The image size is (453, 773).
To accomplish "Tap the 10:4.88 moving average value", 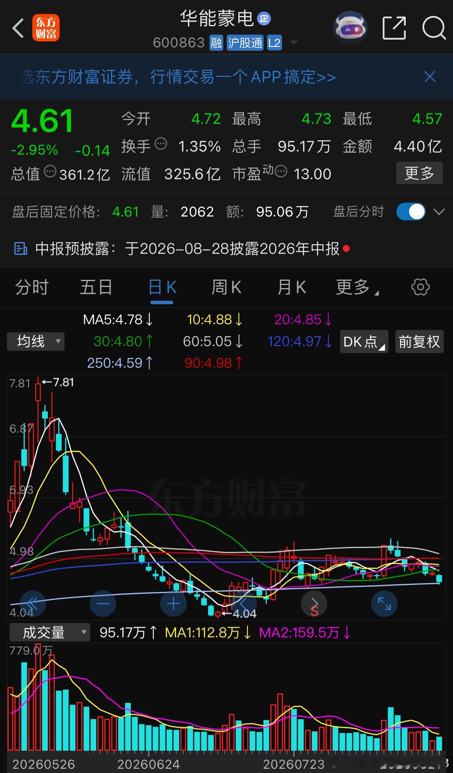I will coord(215,320).
